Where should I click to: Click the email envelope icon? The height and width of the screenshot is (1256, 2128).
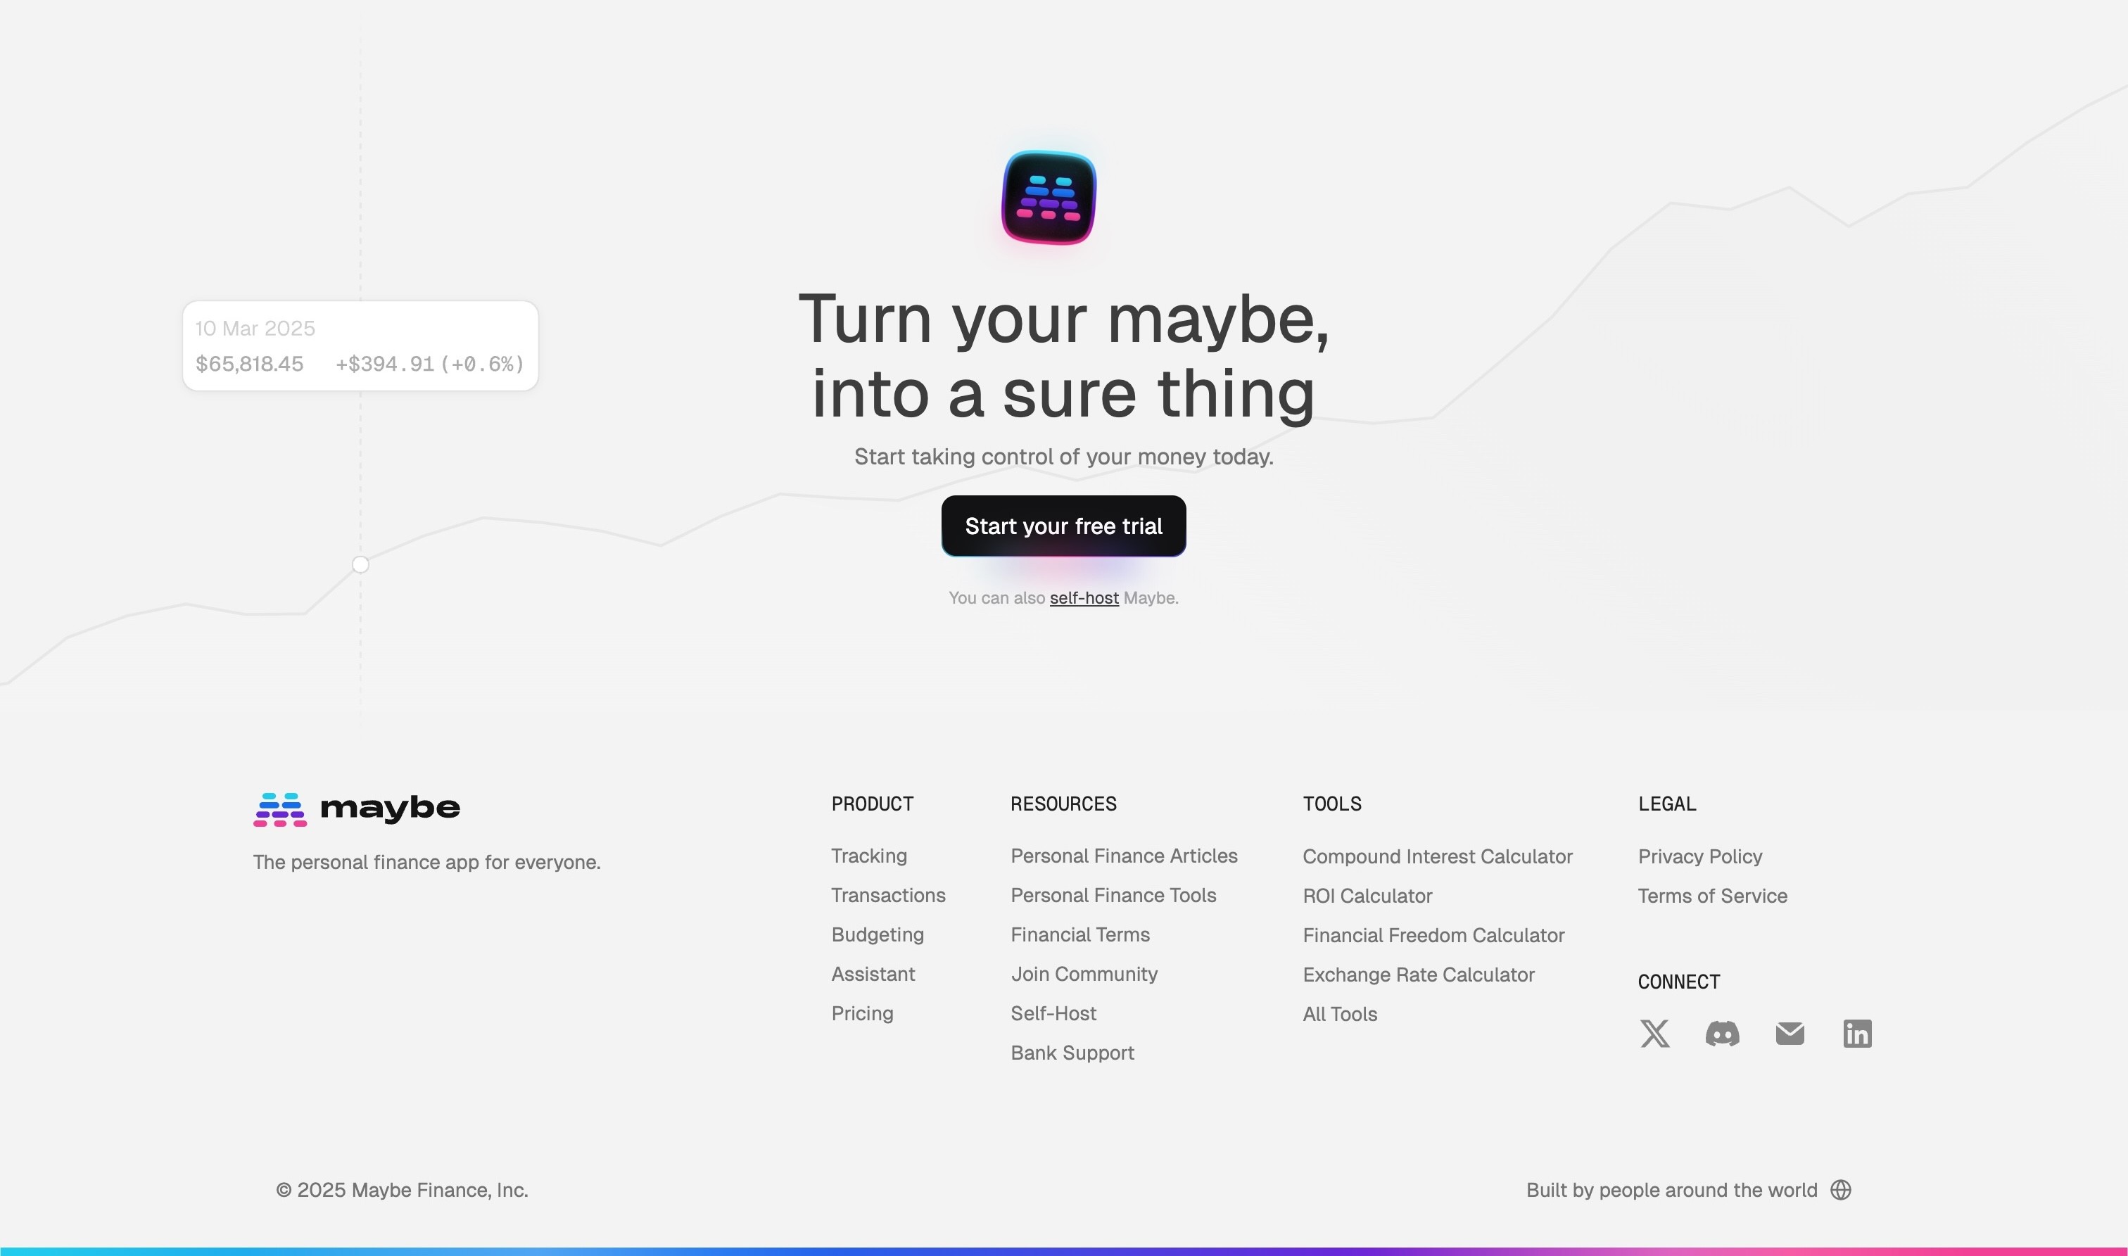1790,1034
